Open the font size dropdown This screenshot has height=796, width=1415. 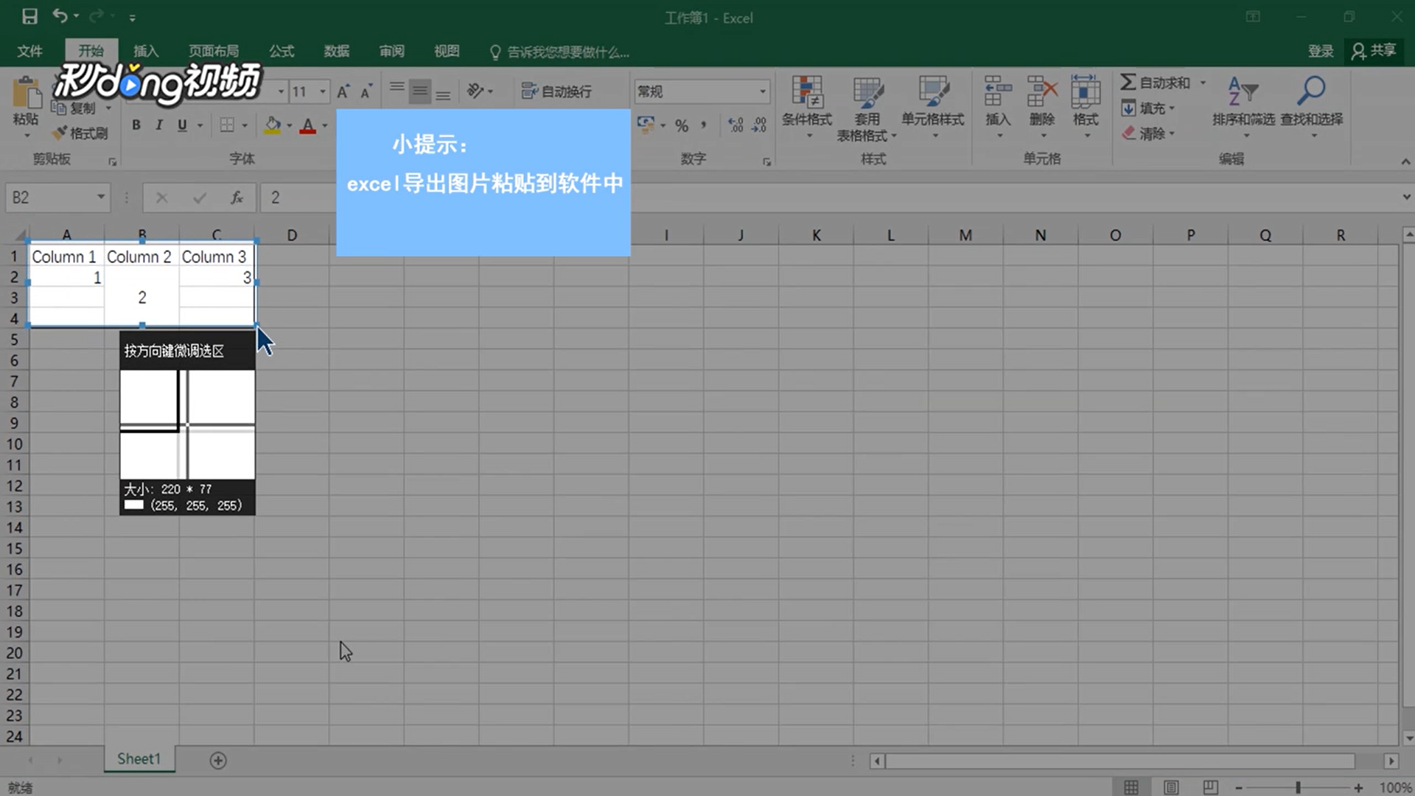coord(323,91)
